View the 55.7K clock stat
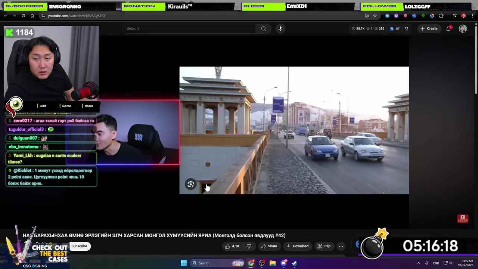Screen dimensions: 478x269 point(358,28)
